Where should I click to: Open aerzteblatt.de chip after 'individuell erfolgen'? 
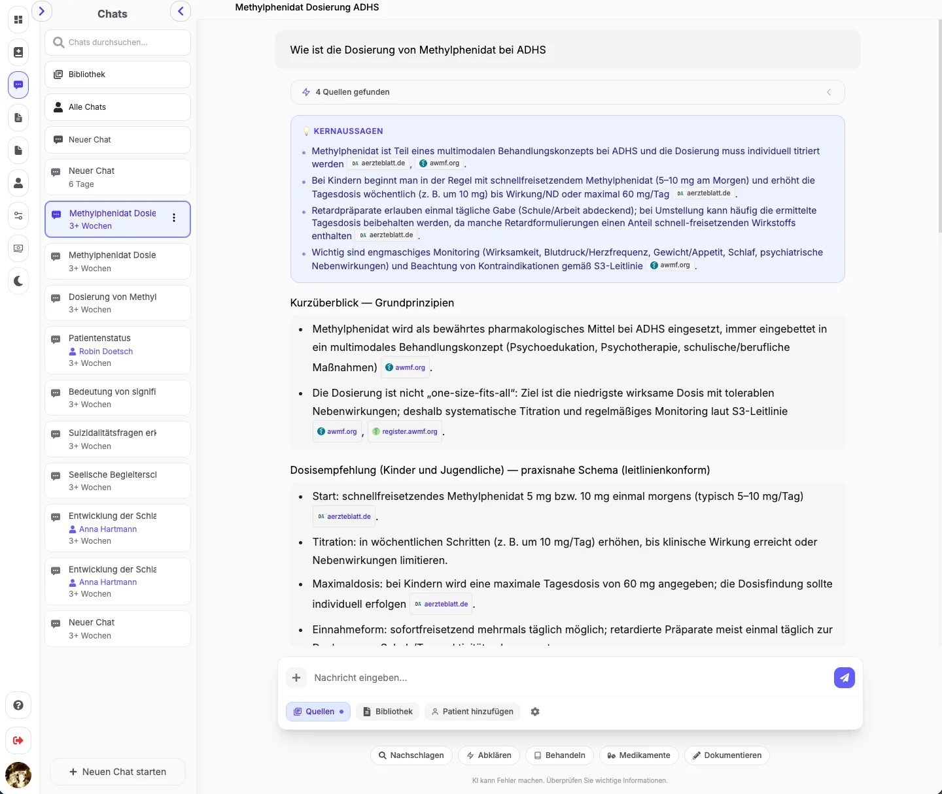pyautogui.click(x=441, y=604)
